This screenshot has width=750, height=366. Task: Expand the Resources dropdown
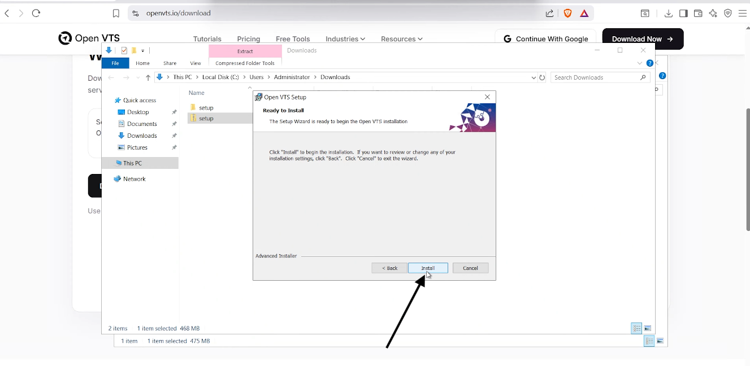pos(402,39)
